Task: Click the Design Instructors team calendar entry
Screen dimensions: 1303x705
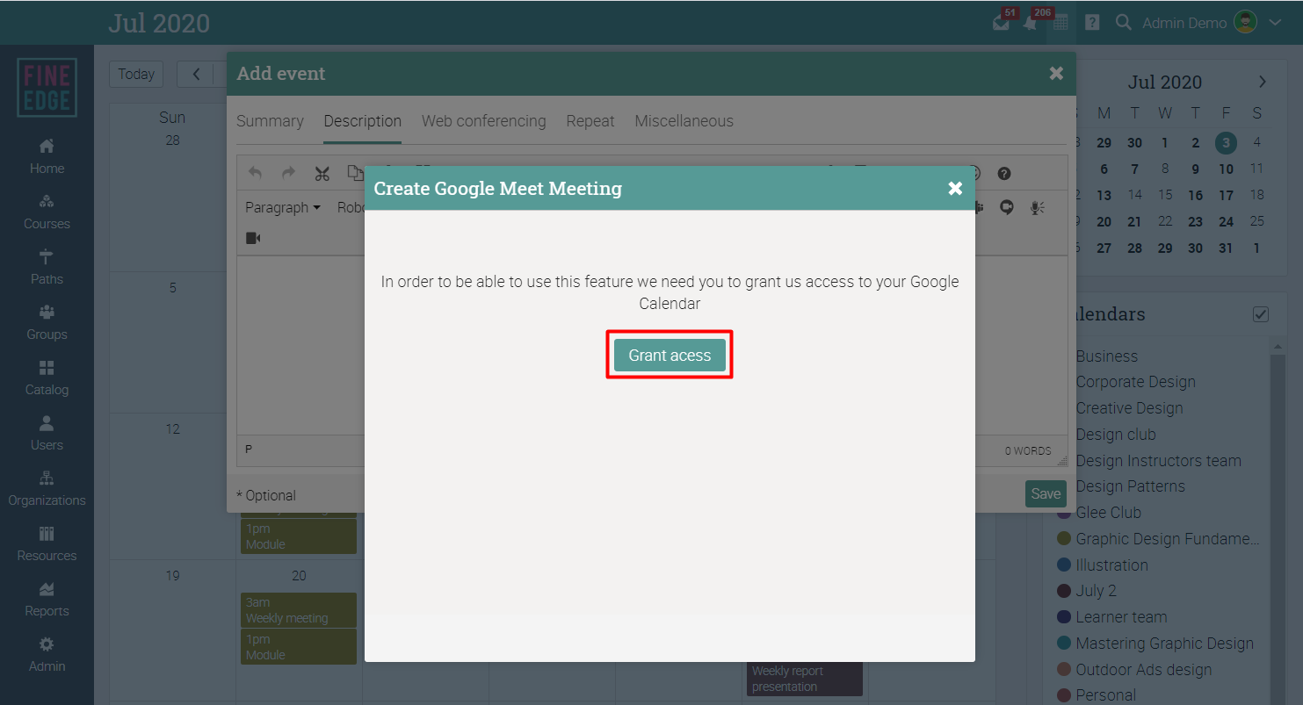Action: point(1158,461)
